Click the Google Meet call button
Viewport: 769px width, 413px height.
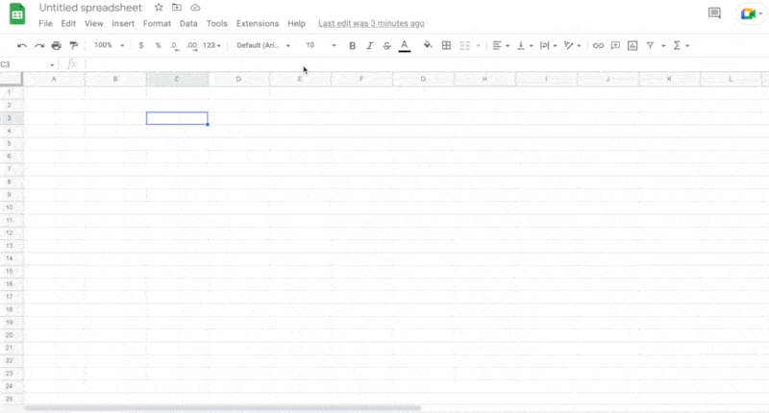751,13
